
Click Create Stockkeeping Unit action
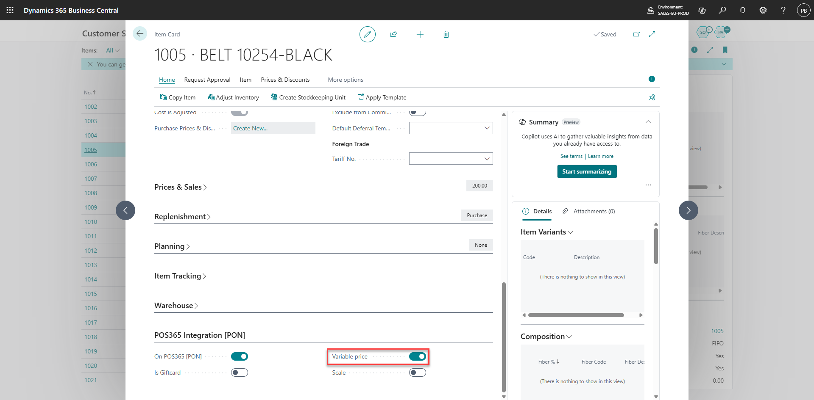point(308,97)
